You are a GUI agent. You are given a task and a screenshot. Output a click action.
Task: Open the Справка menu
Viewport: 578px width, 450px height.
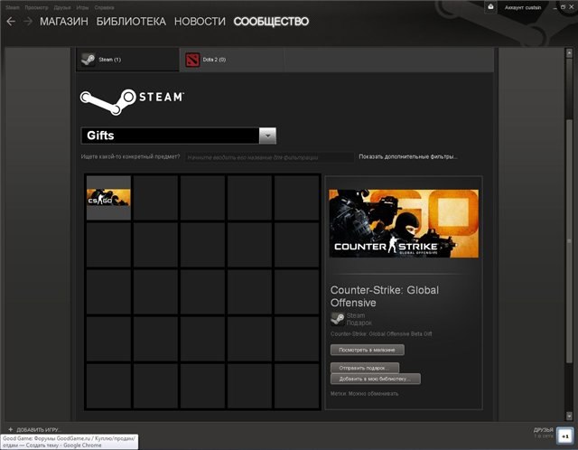(104, 7)
